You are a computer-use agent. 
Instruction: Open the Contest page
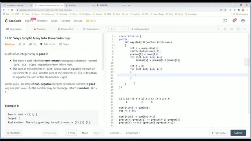point(65,21)
